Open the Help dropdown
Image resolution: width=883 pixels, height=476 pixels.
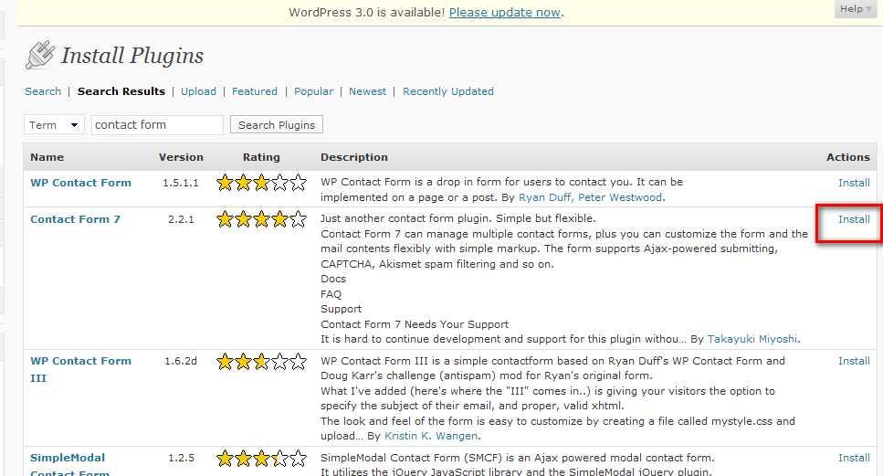click(857, 9)
